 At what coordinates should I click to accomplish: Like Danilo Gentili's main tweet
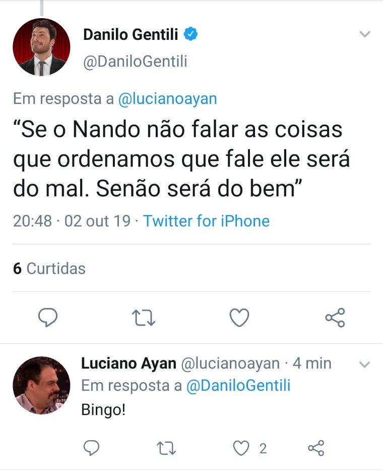click(239, 318)
